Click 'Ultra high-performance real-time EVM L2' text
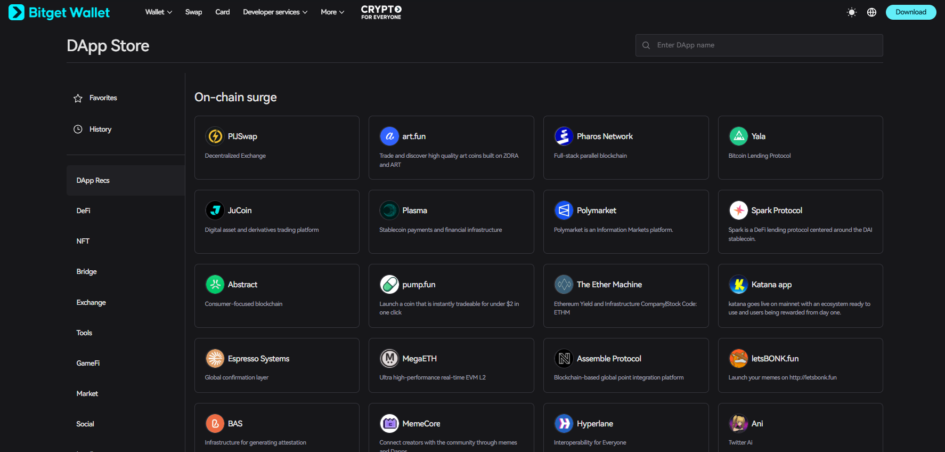945x452 pixels. (x=433, y=377)
